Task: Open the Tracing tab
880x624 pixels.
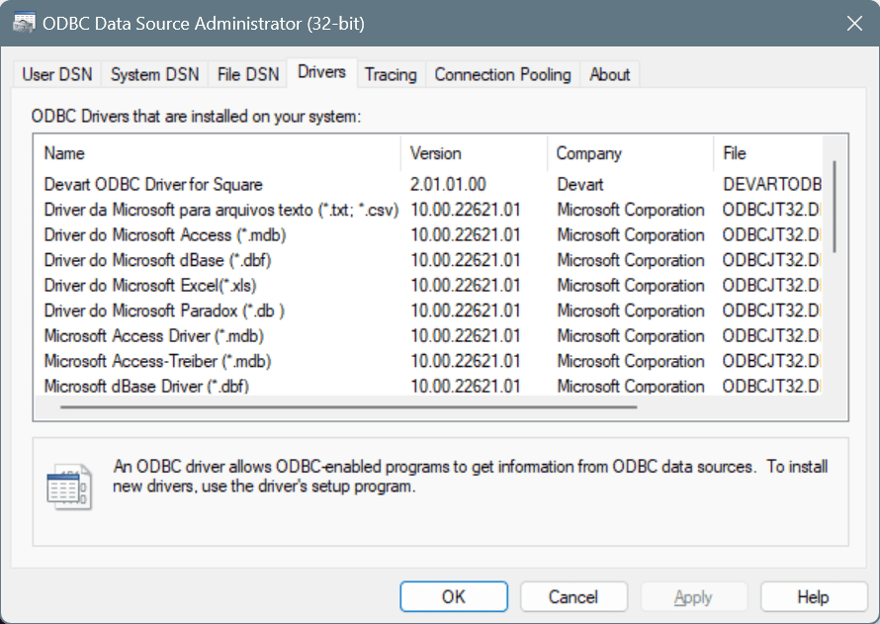Action: 391,74
